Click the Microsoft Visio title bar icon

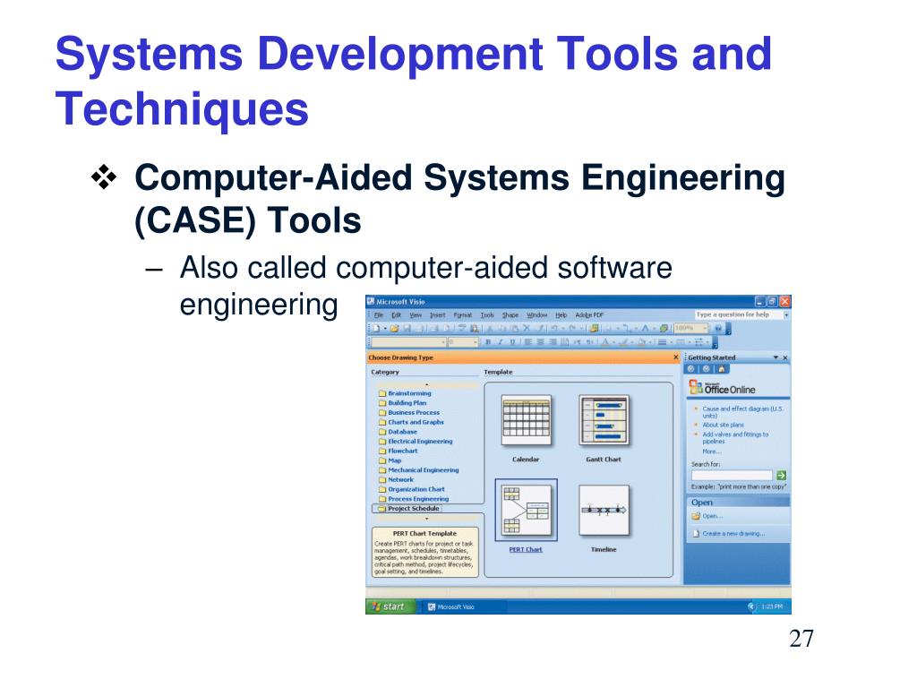coord(370,301)
